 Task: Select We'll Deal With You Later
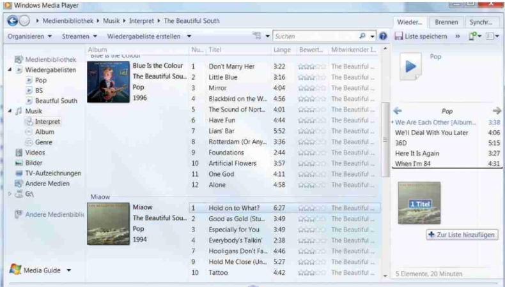tap(431, 133)
